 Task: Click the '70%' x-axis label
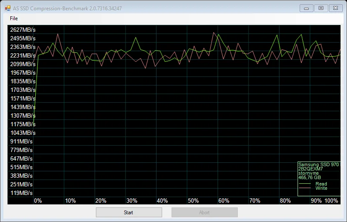click(x=255, y=201)
